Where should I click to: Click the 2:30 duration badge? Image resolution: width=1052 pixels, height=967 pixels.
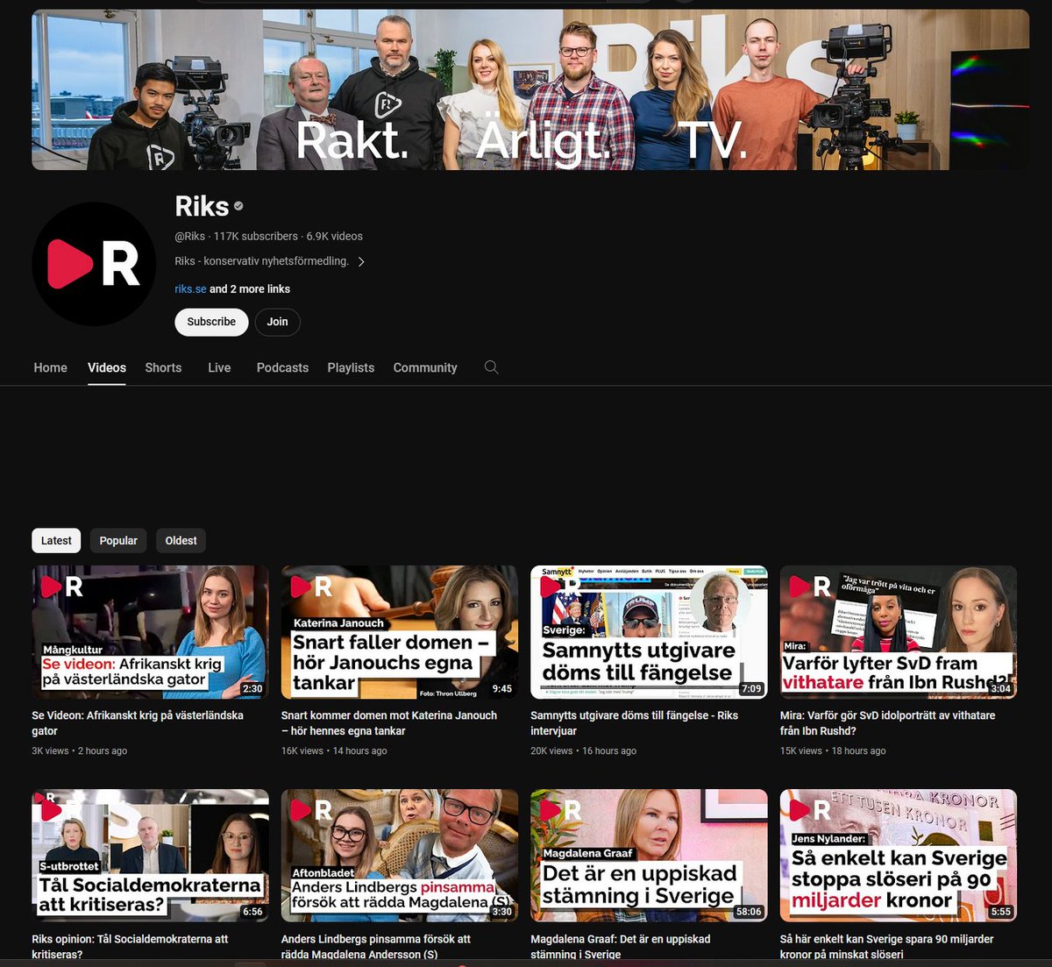pos(252,688)
